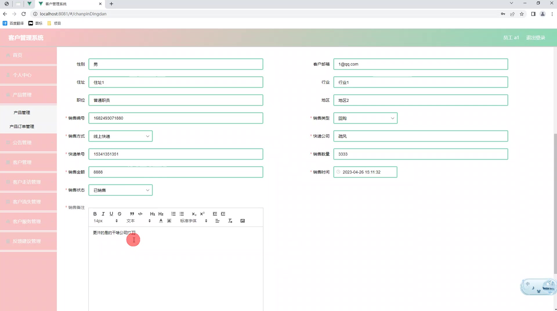Screen dimensions: 557x311
Task: Open the 客户管理 sidebar menu
Action: point(22,162)
